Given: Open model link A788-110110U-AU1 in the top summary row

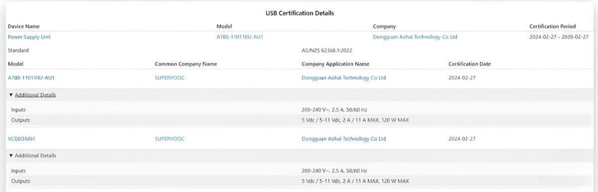Looking at the screenshot, I should 240,37.
